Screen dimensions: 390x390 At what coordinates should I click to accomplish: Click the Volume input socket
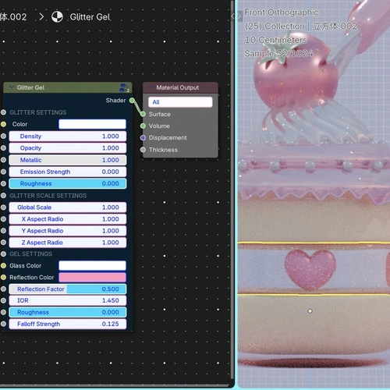point(143,126)
